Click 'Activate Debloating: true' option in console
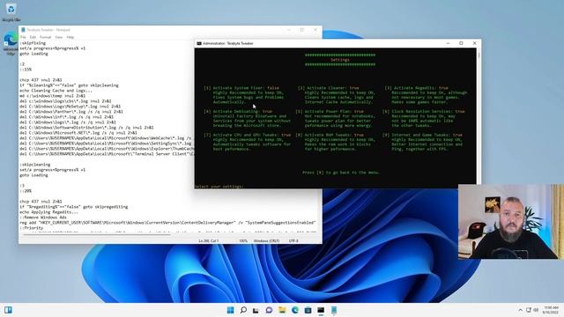 239,112
